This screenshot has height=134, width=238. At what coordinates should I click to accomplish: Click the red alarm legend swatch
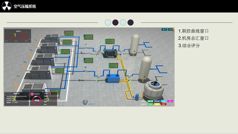[x=164, y=104]
